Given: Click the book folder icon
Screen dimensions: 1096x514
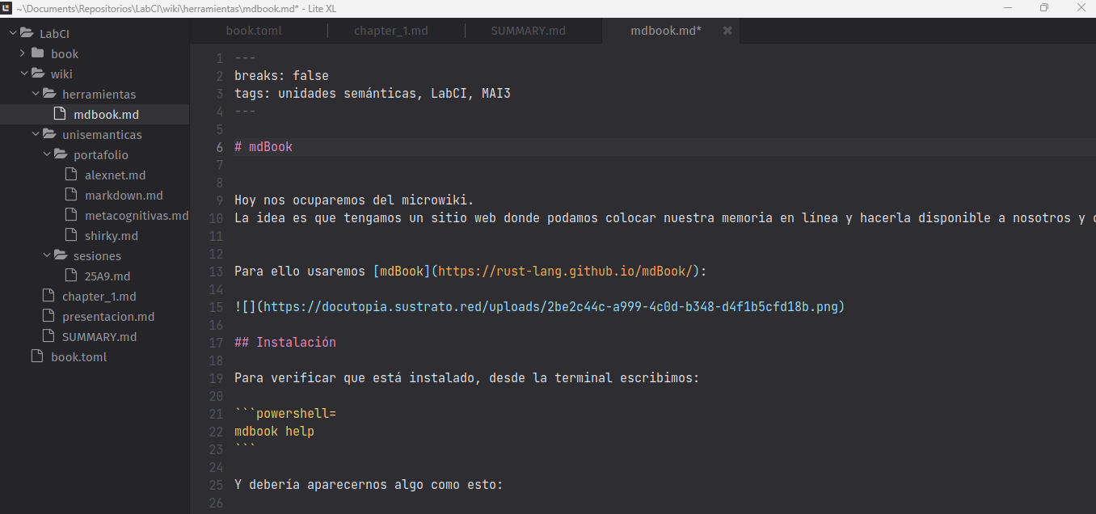Looking at the screenshot, I should 37,53.
